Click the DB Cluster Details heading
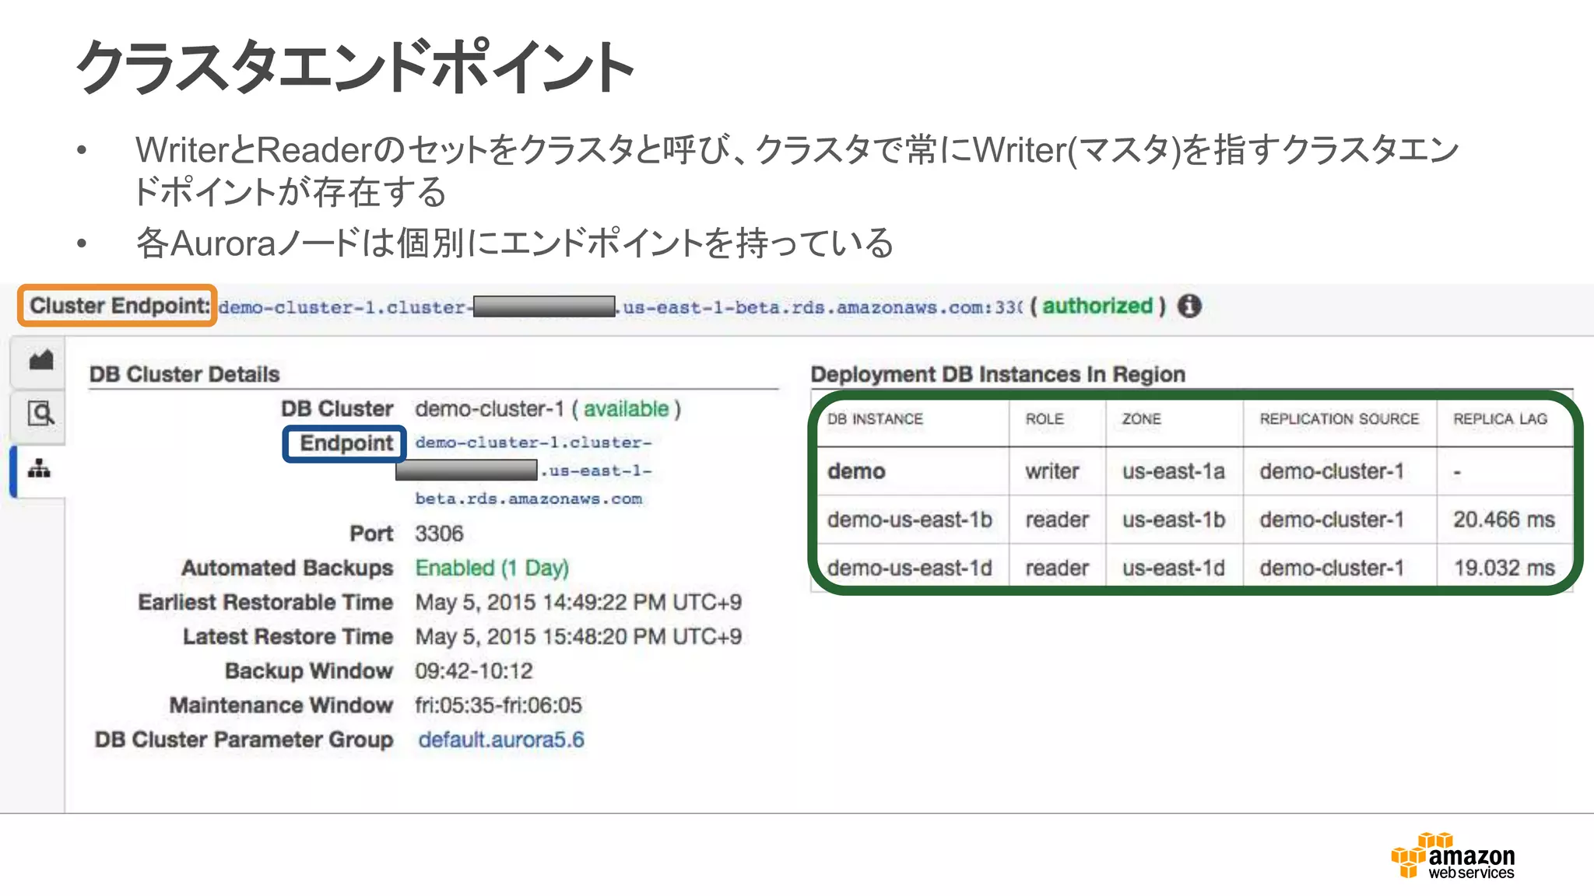The image size is (1594, 896). pos(184,374)
